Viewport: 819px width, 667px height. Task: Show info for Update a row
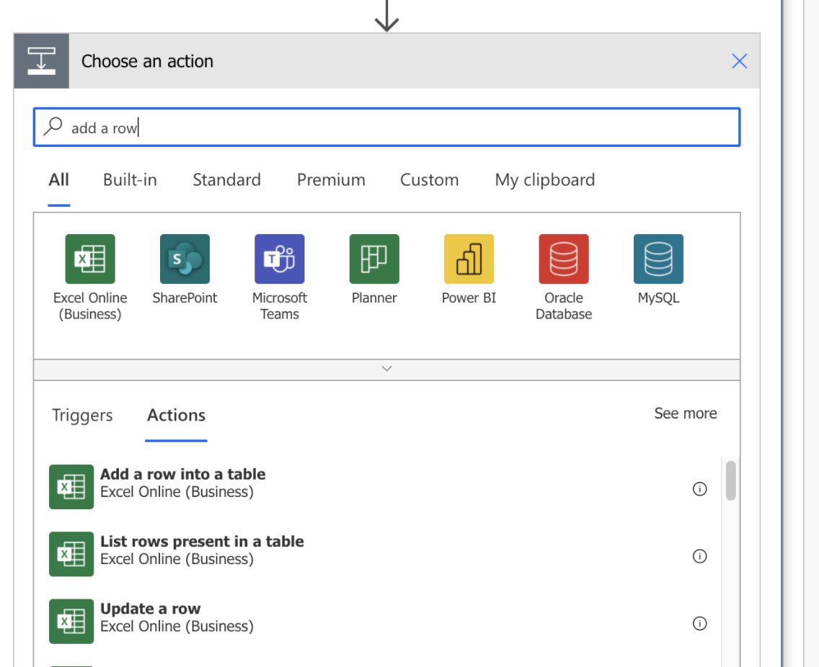pos(699,623)
